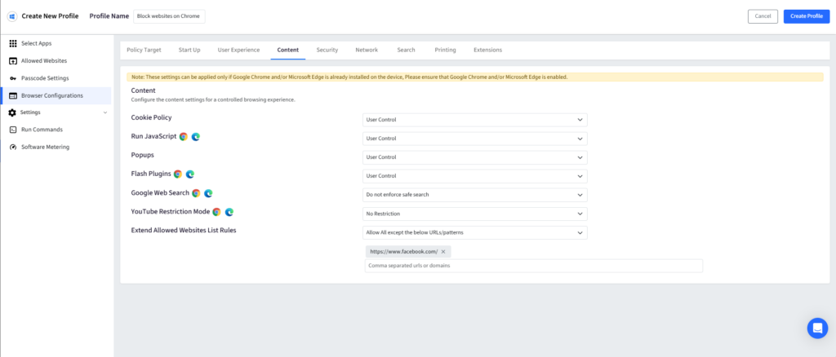
Task: Click the Software Metering gauge icon
Action: pos(13,148)
